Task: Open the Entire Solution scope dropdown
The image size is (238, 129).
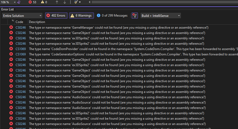Action: tap(22, 16)
